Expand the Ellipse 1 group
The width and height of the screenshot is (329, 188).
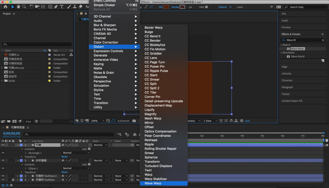pyautogui.click(x=26, y=168)
